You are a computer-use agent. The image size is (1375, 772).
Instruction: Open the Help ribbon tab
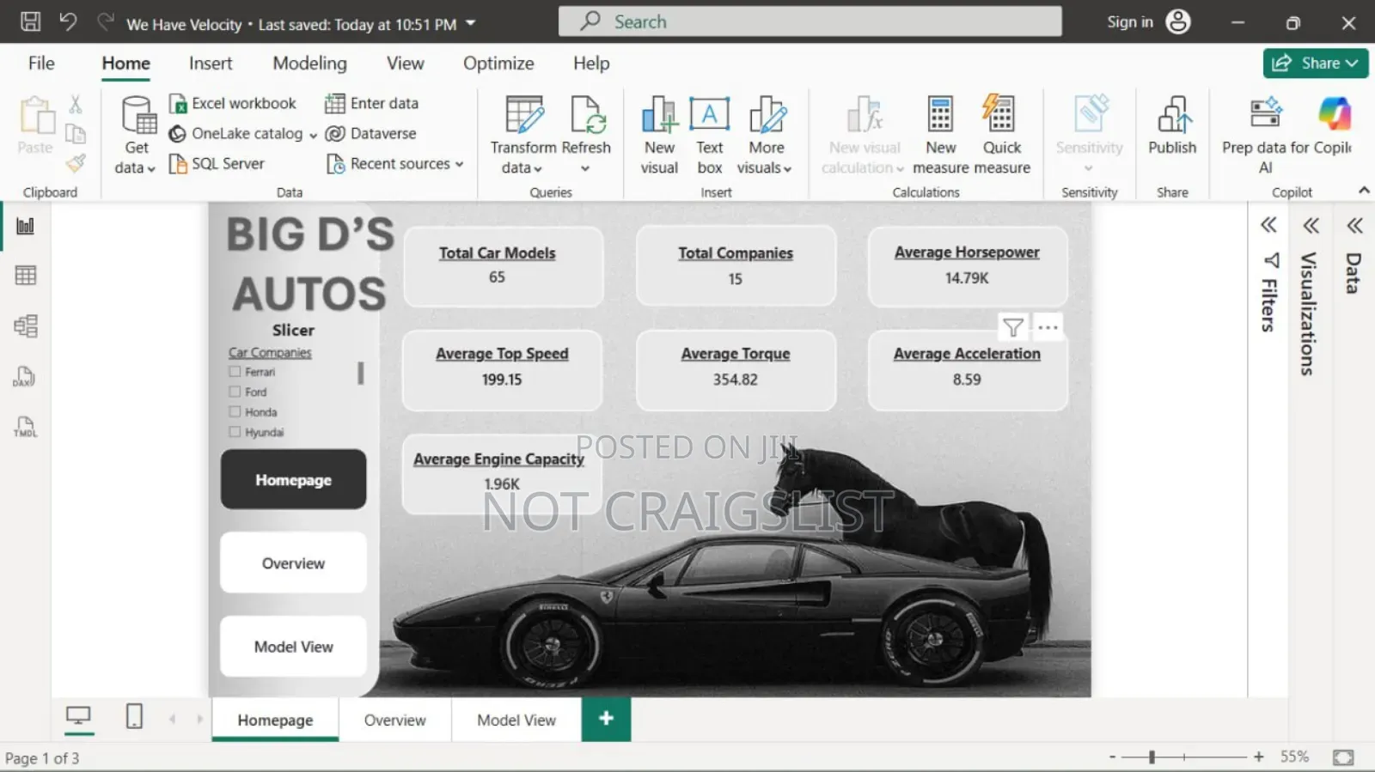591,63
